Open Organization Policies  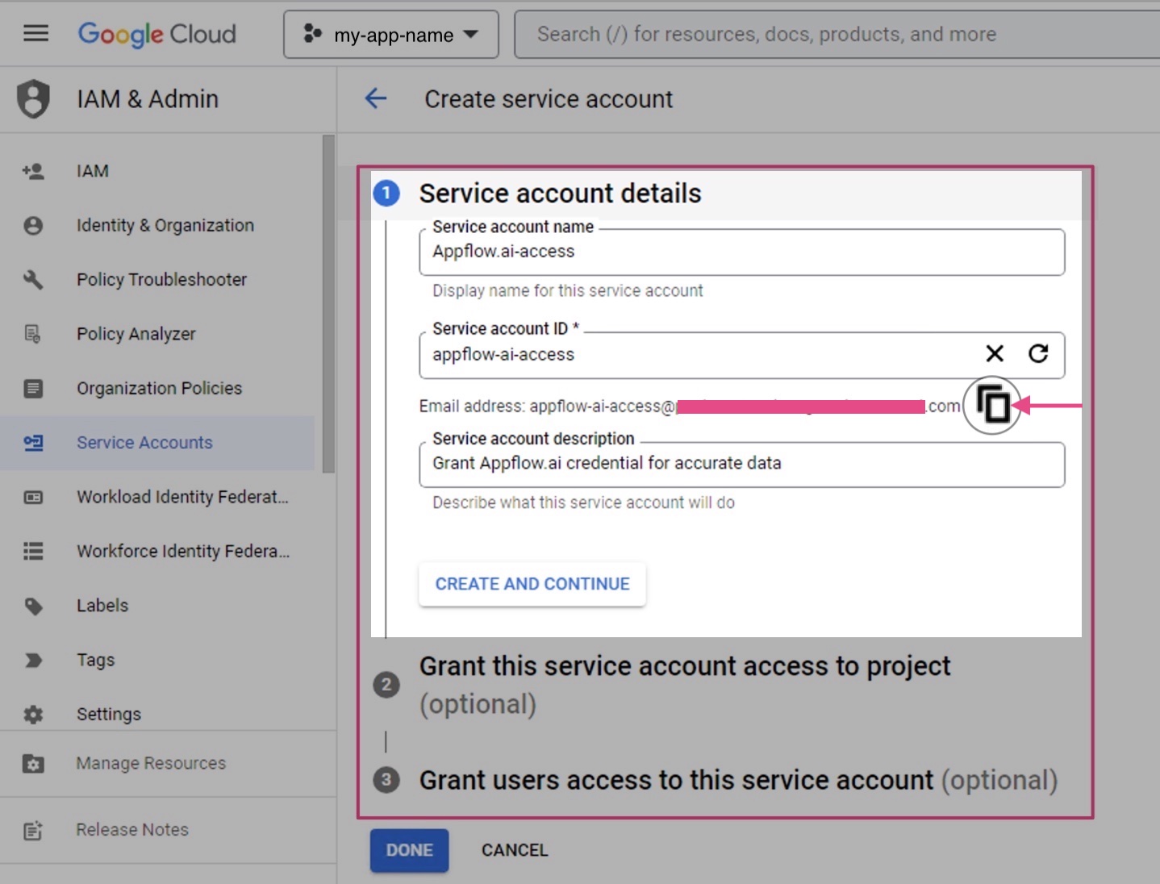pyautogui.click(x=159, y=388)
